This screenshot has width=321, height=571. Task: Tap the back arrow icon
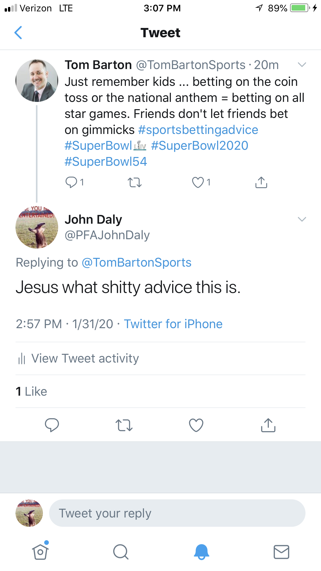(x=18, y=33)
